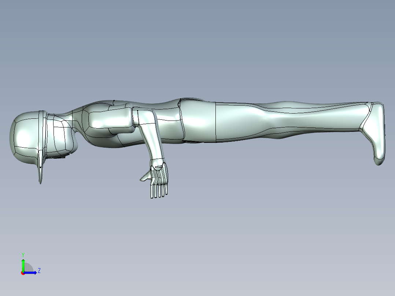Select the red origin point of the triad
The width and height of the screenshot is (395, 296).
(x=23, y=273)
